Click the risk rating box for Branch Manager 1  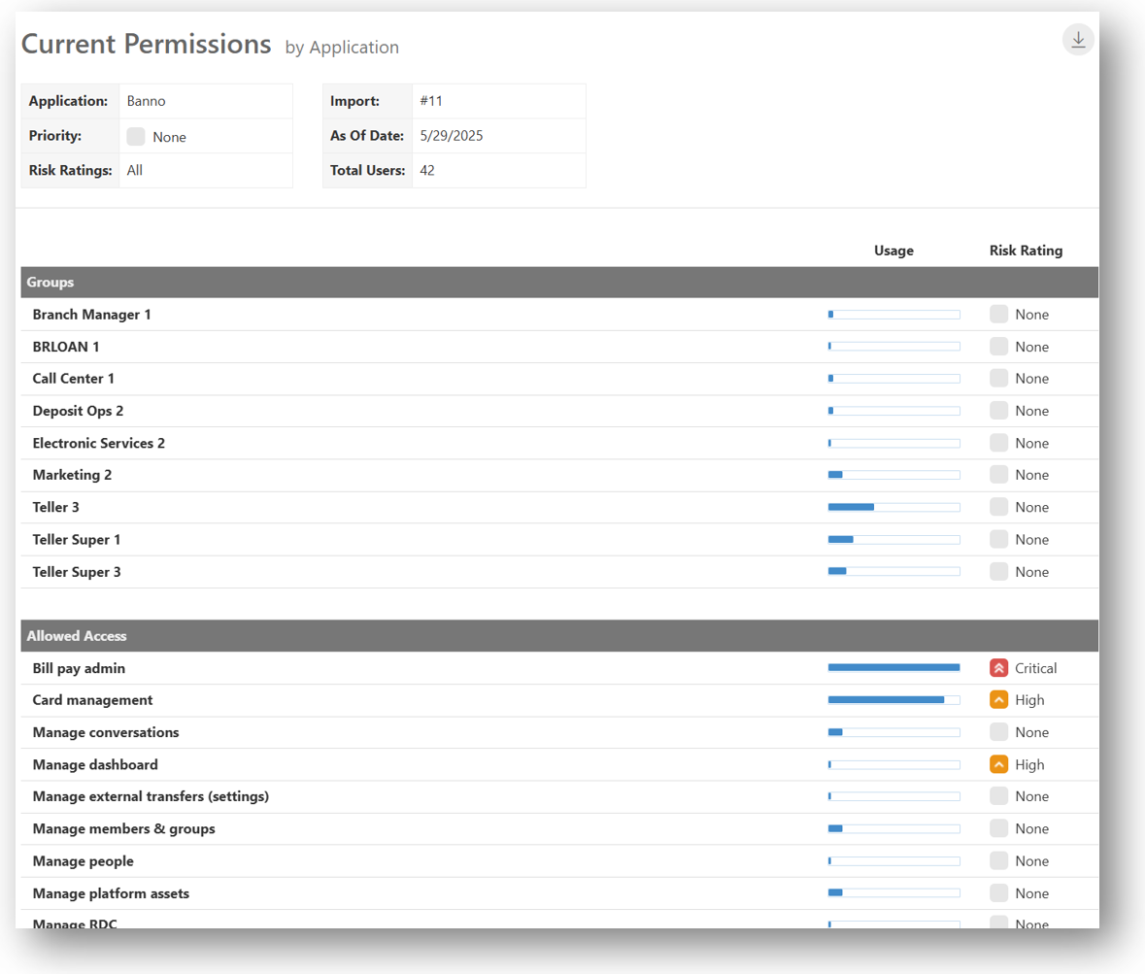click(998, 315)
